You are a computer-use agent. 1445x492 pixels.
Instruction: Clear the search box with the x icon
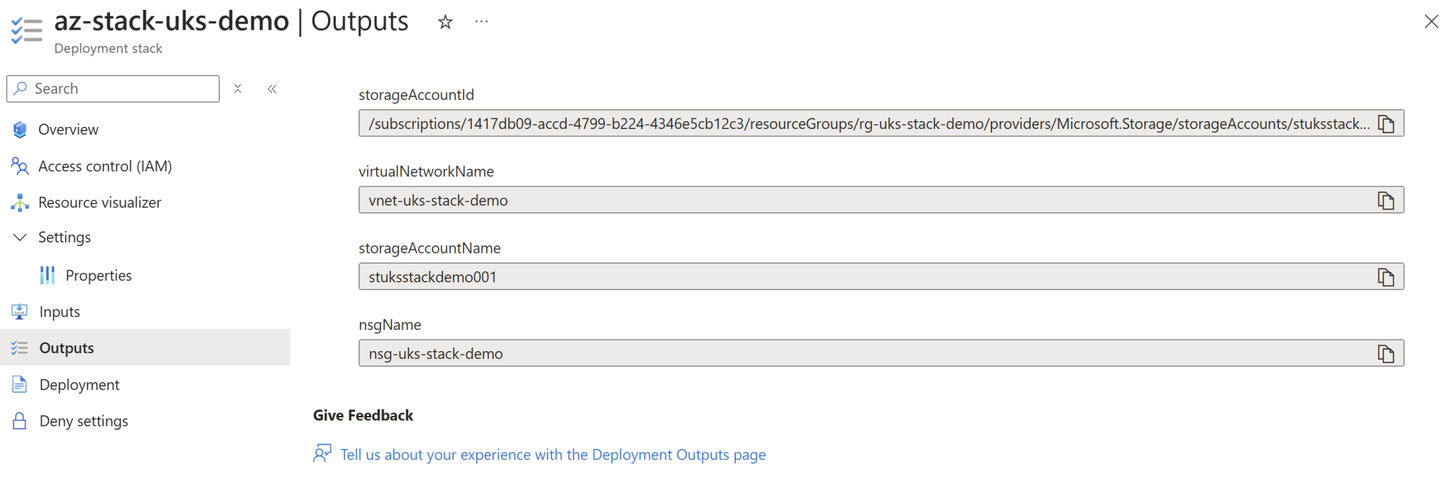point(238,88)
